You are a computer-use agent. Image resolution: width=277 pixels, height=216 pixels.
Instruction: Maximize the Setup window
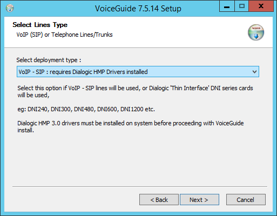pos(242,6)
